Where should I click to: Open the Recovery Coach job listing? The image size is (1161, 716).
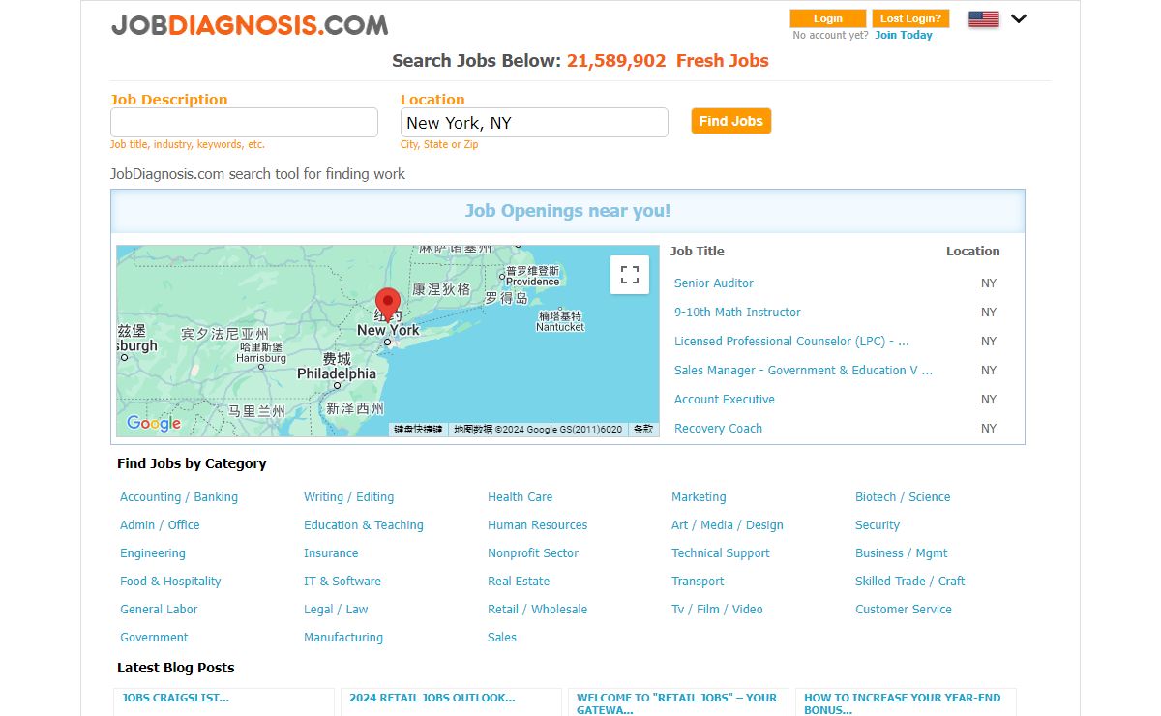(x=718, y=429)
